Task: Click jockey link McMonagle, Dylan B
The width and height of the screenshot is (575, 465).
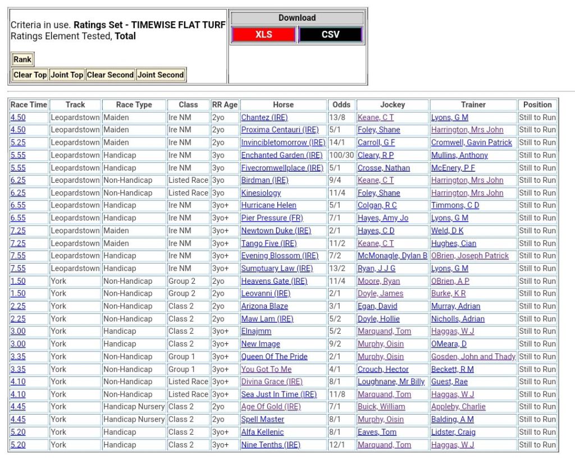Action: 392,256
